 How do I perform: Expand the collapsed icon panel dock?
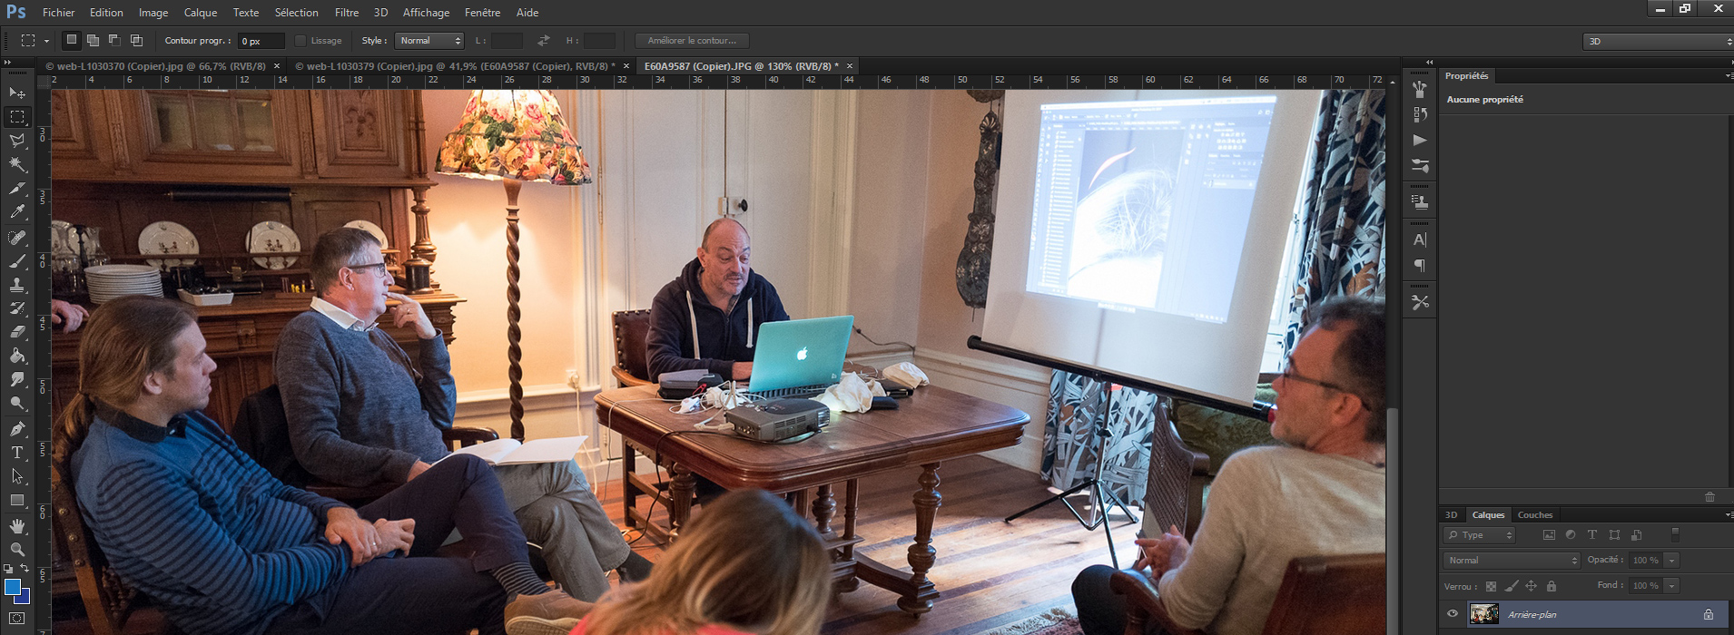(1429, 63)
